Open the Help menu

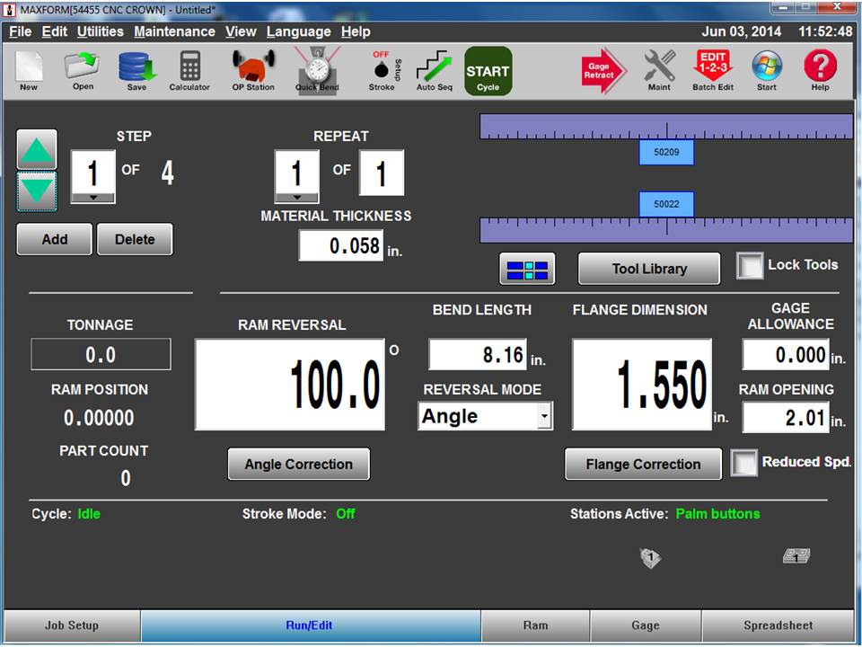click(x=356, y=32)
